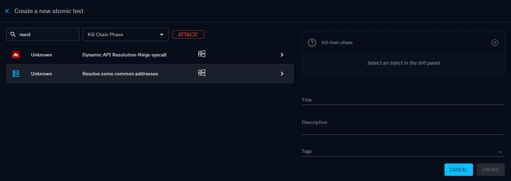Click the red Caldera icon in first row
Screen dimensions: 511x181
(16, 55)
